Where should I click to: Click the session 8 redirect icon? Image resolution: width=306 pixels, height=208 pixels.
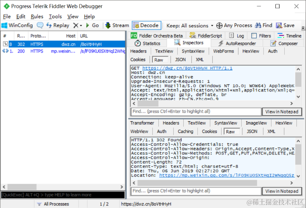pos(5,44)
